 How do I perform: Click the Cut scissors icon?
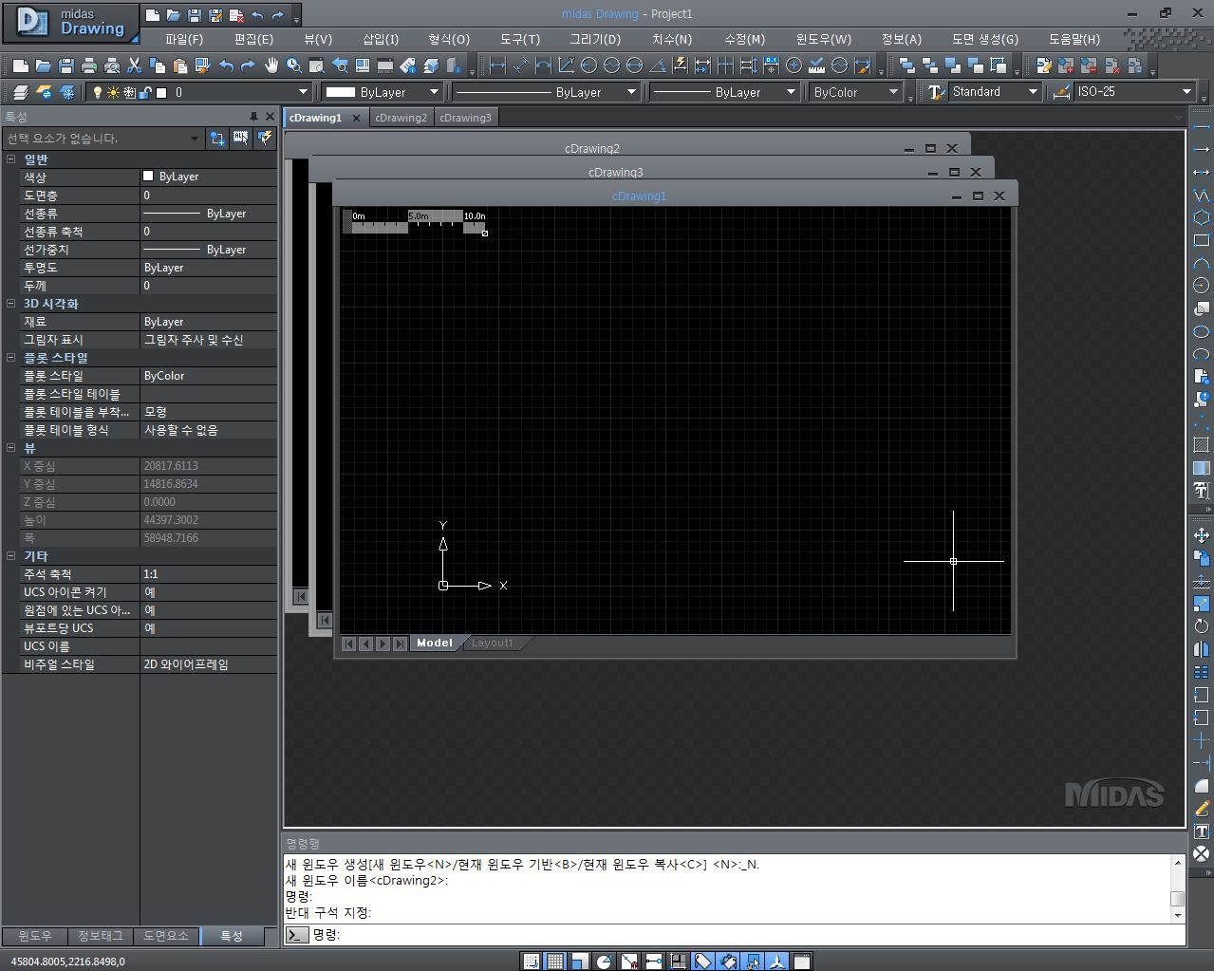coord(135,65)
